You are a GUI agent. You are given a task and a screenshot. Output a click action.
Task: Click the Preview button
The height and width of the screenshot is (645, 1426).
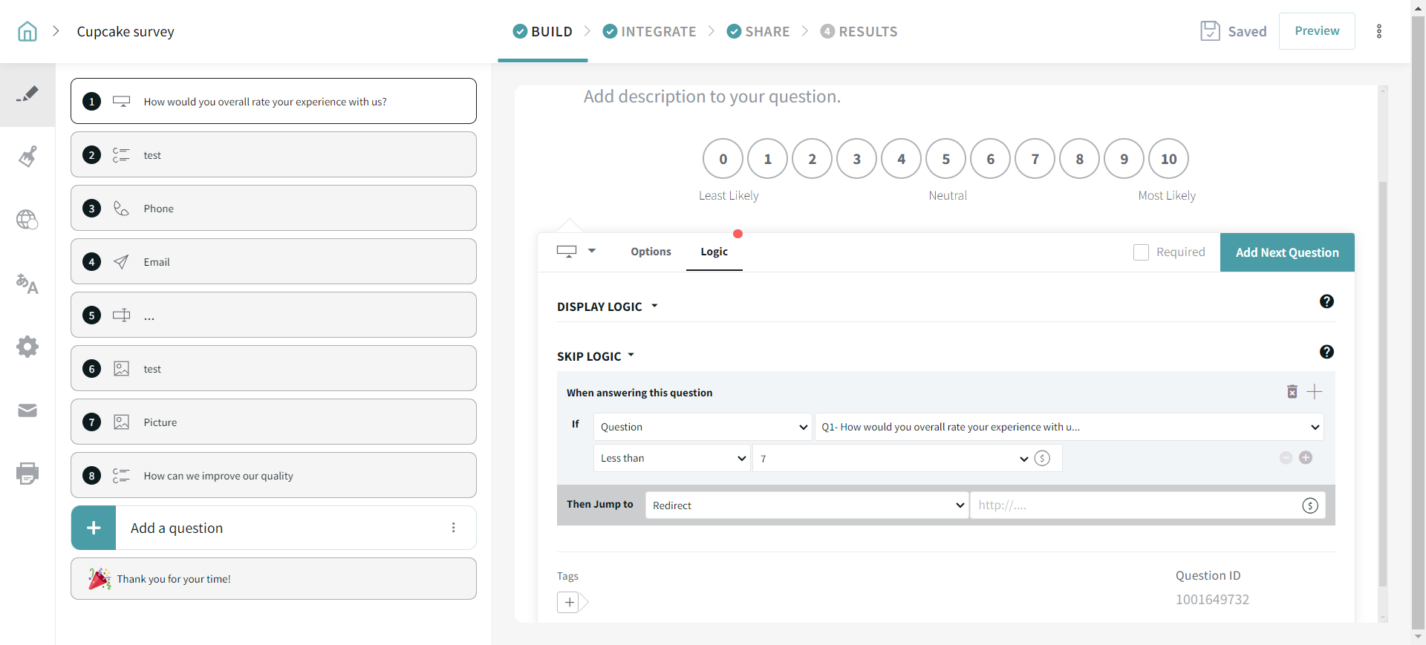(1316, 31)
